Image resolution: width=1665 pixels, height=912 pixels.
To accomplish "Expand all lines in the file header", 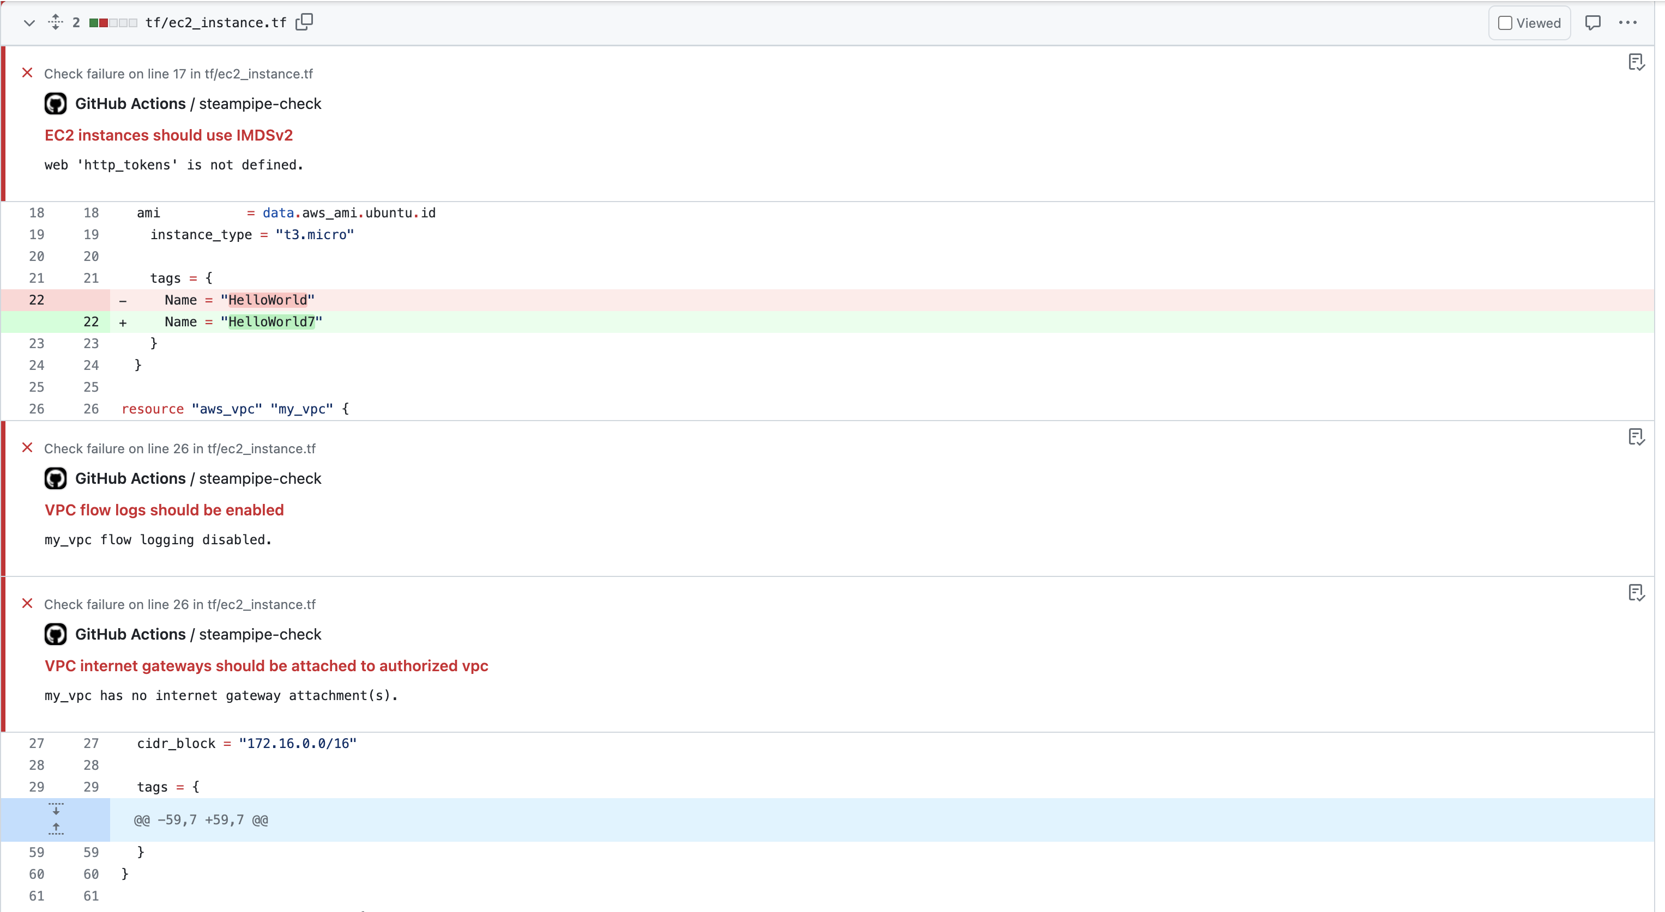I will (x=56, y=22).
